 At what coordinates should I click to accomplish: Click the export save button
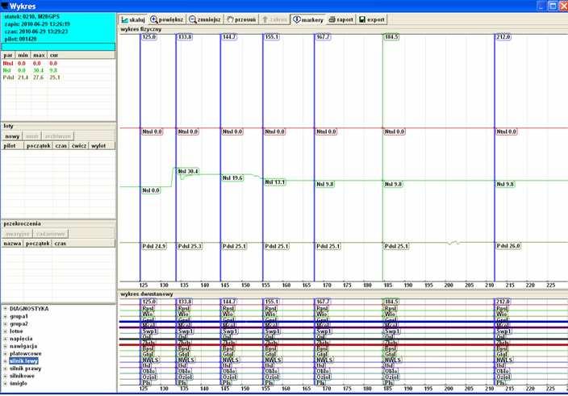click(372, 19)
